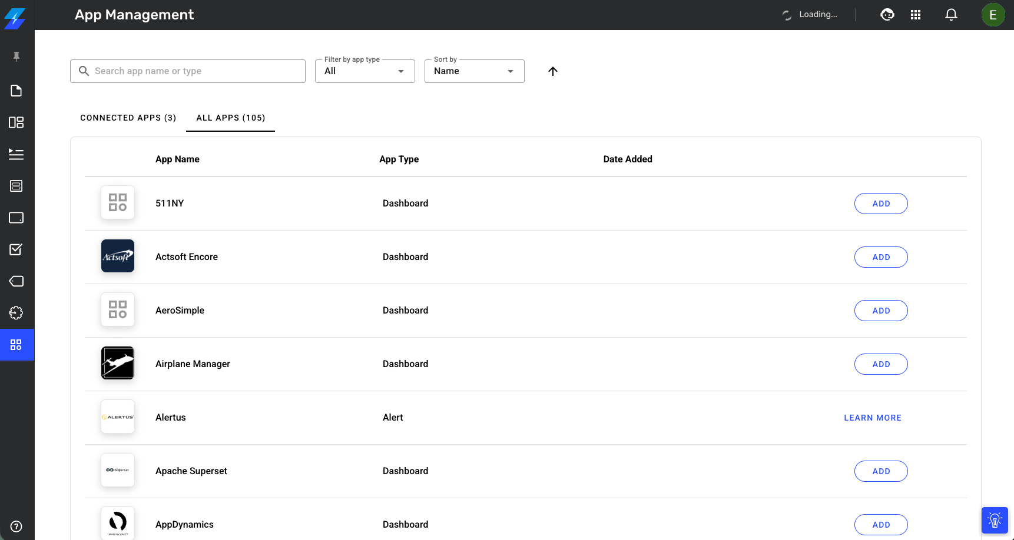Click Learn More for Alertus
The width and height of the screenshot is (1014, 540).
click(x=873, y=418)
